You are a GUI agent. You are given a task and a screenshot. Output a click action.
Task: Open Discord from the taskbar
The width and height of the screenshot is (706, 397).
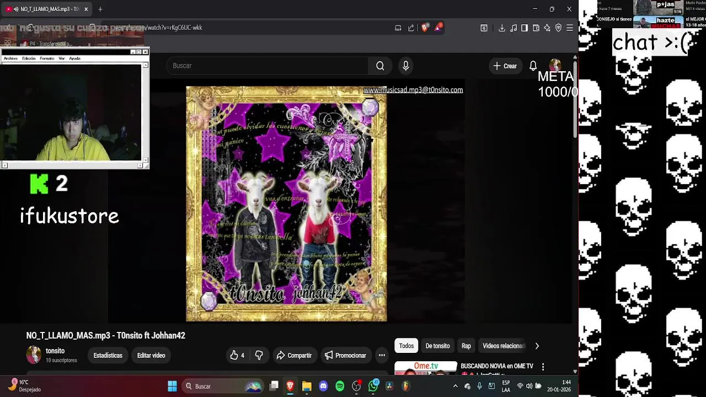click(x=323, y=386)
